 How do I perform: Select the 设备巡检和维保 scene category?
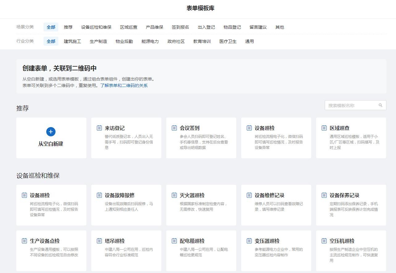click(x=96, y=27)
